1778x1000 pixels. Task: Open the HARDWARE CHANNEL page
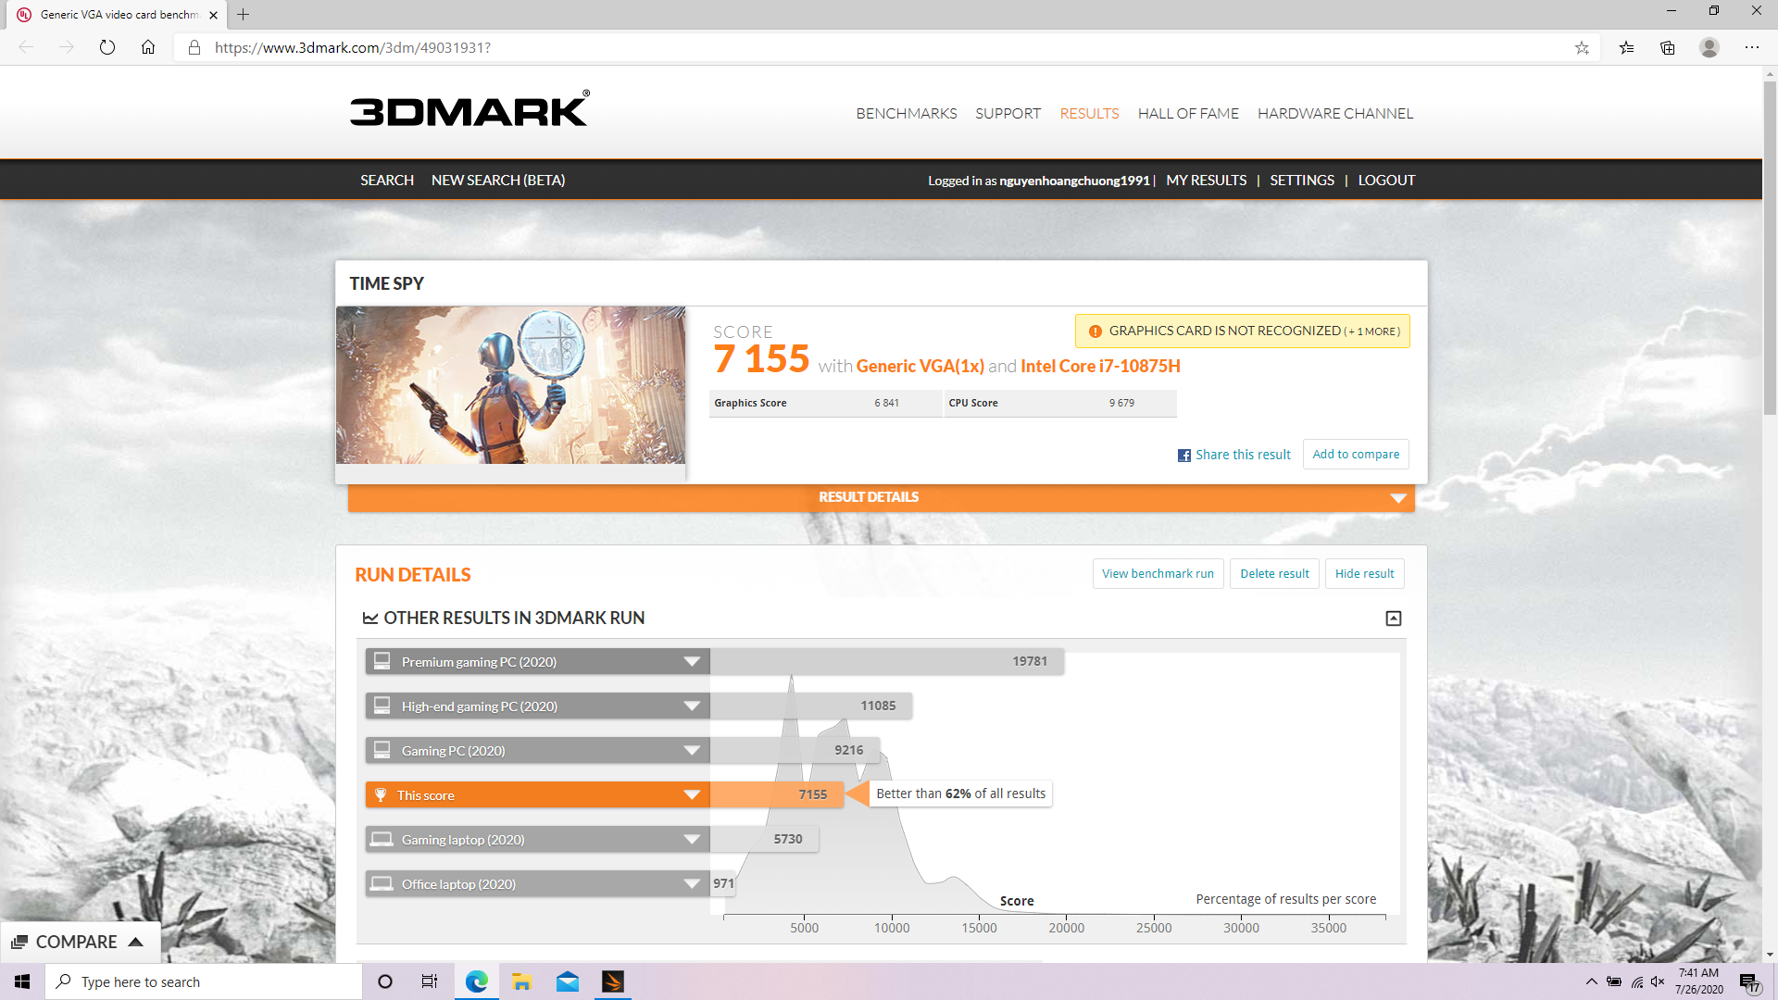(1335, 113)
